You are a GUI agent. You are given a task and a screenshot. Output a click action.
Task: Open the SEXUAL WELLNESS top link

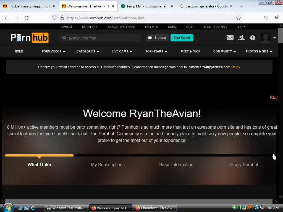121,27
